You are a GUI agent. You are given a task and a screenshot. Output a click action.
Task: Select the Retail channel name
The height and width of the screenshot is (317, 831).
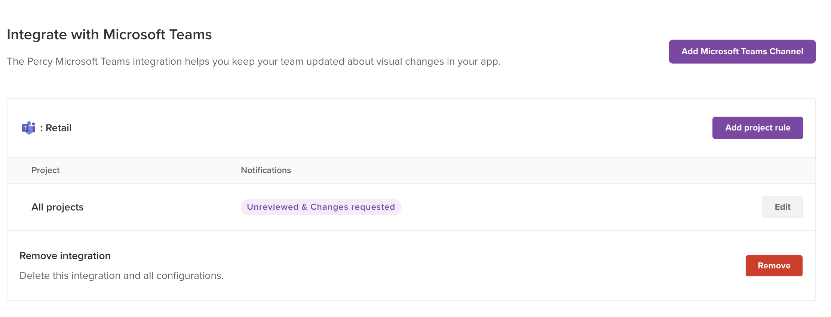[58, 128]
